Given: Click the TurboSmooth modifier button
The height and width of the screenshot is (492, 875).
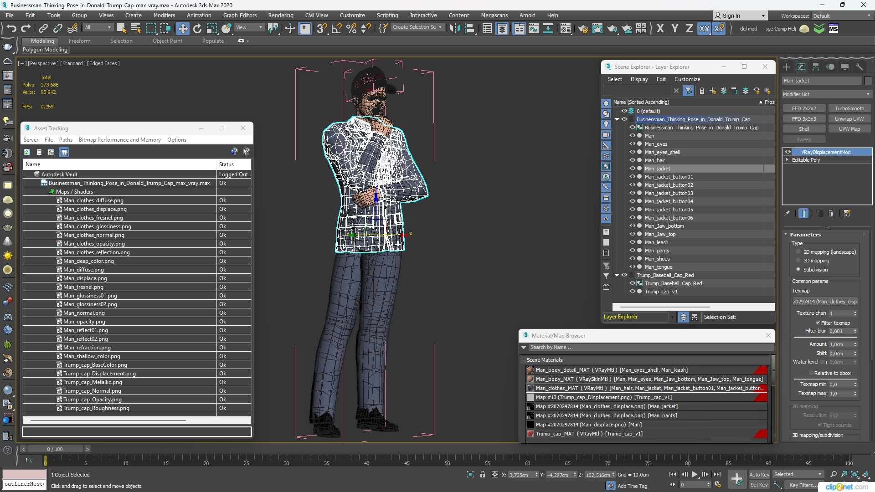Looking at the screenshot, I should (x=849, y=108).
